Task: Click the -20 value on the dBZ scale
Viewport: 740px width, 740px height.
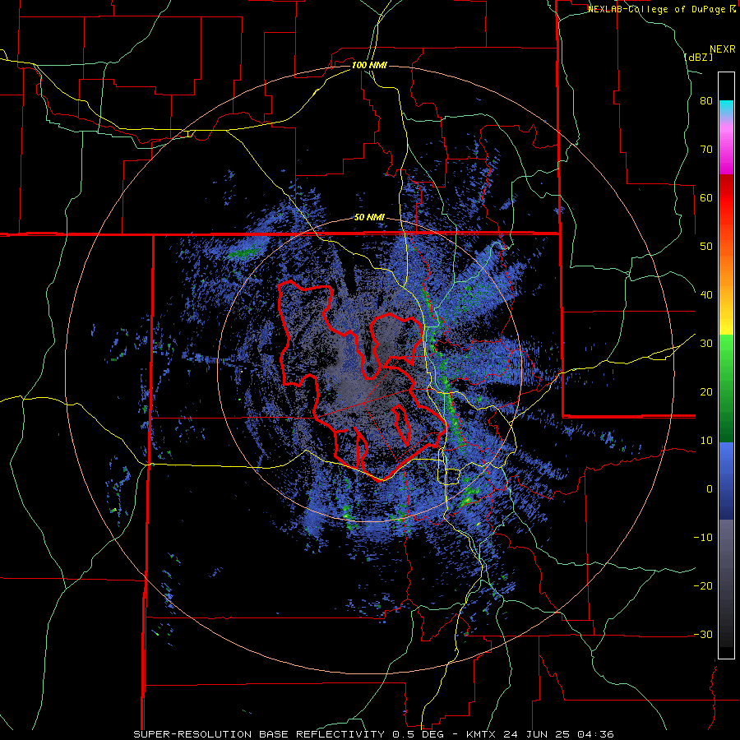Action: coord(703,586)
